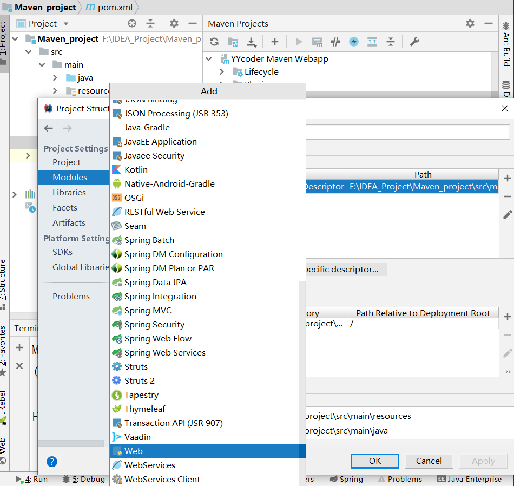Show Dependencies diagram icon in Maven toolbar
514x486 pixels.
coord(372,42)
